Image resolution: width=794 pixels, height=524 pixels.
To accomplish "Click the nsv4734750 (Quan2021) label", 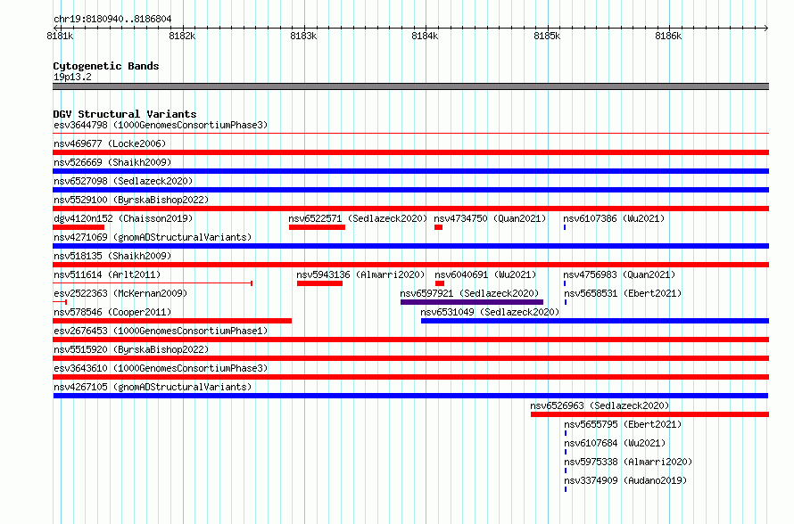I will click(490, 218).
